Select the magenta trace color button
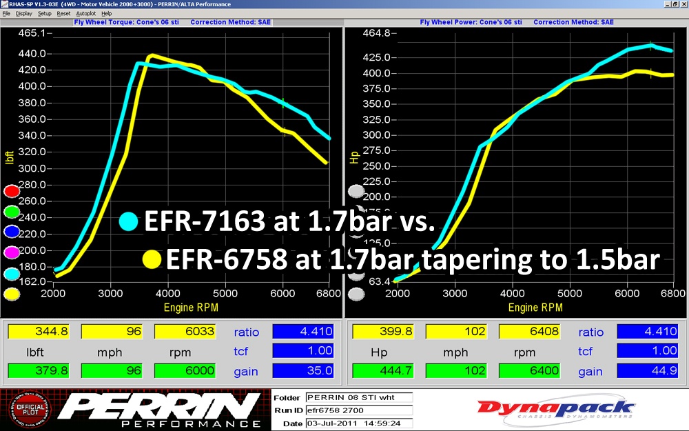Screen dimensions: 689x431 [12, 252]
